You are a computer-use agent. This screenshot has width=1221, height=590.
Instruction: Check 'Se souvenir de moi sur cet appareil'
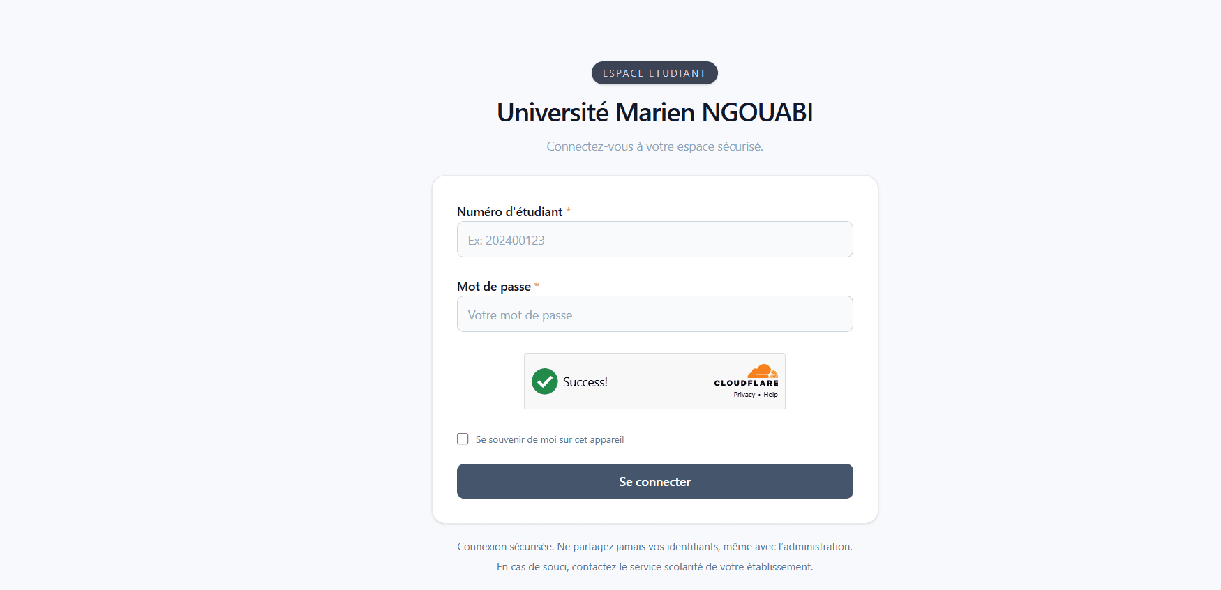coord(463,439)
